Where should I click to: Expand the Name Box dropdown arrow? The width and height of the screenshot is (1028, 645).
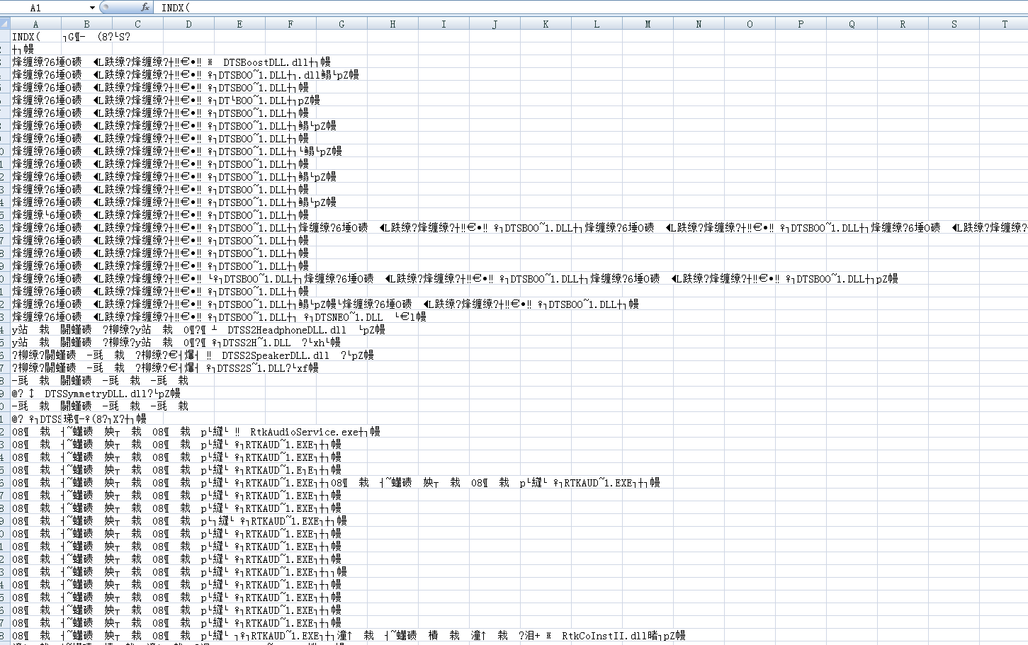pyautogui.click(x=92, y=8)
